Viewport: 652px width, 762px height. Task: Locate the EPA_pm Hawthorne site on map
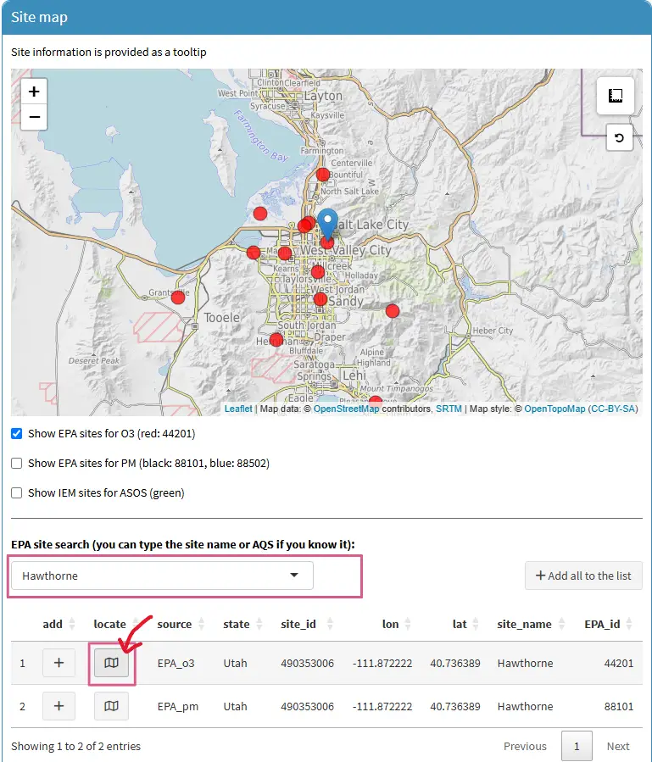click(x=111, y=705)
